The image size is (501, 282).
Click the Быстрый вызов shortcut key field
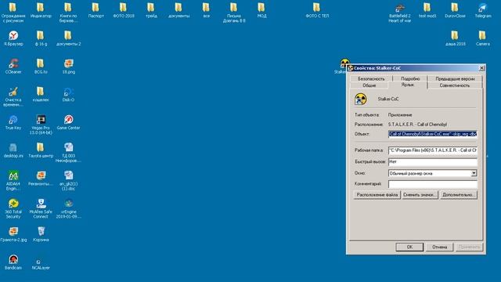433,162
